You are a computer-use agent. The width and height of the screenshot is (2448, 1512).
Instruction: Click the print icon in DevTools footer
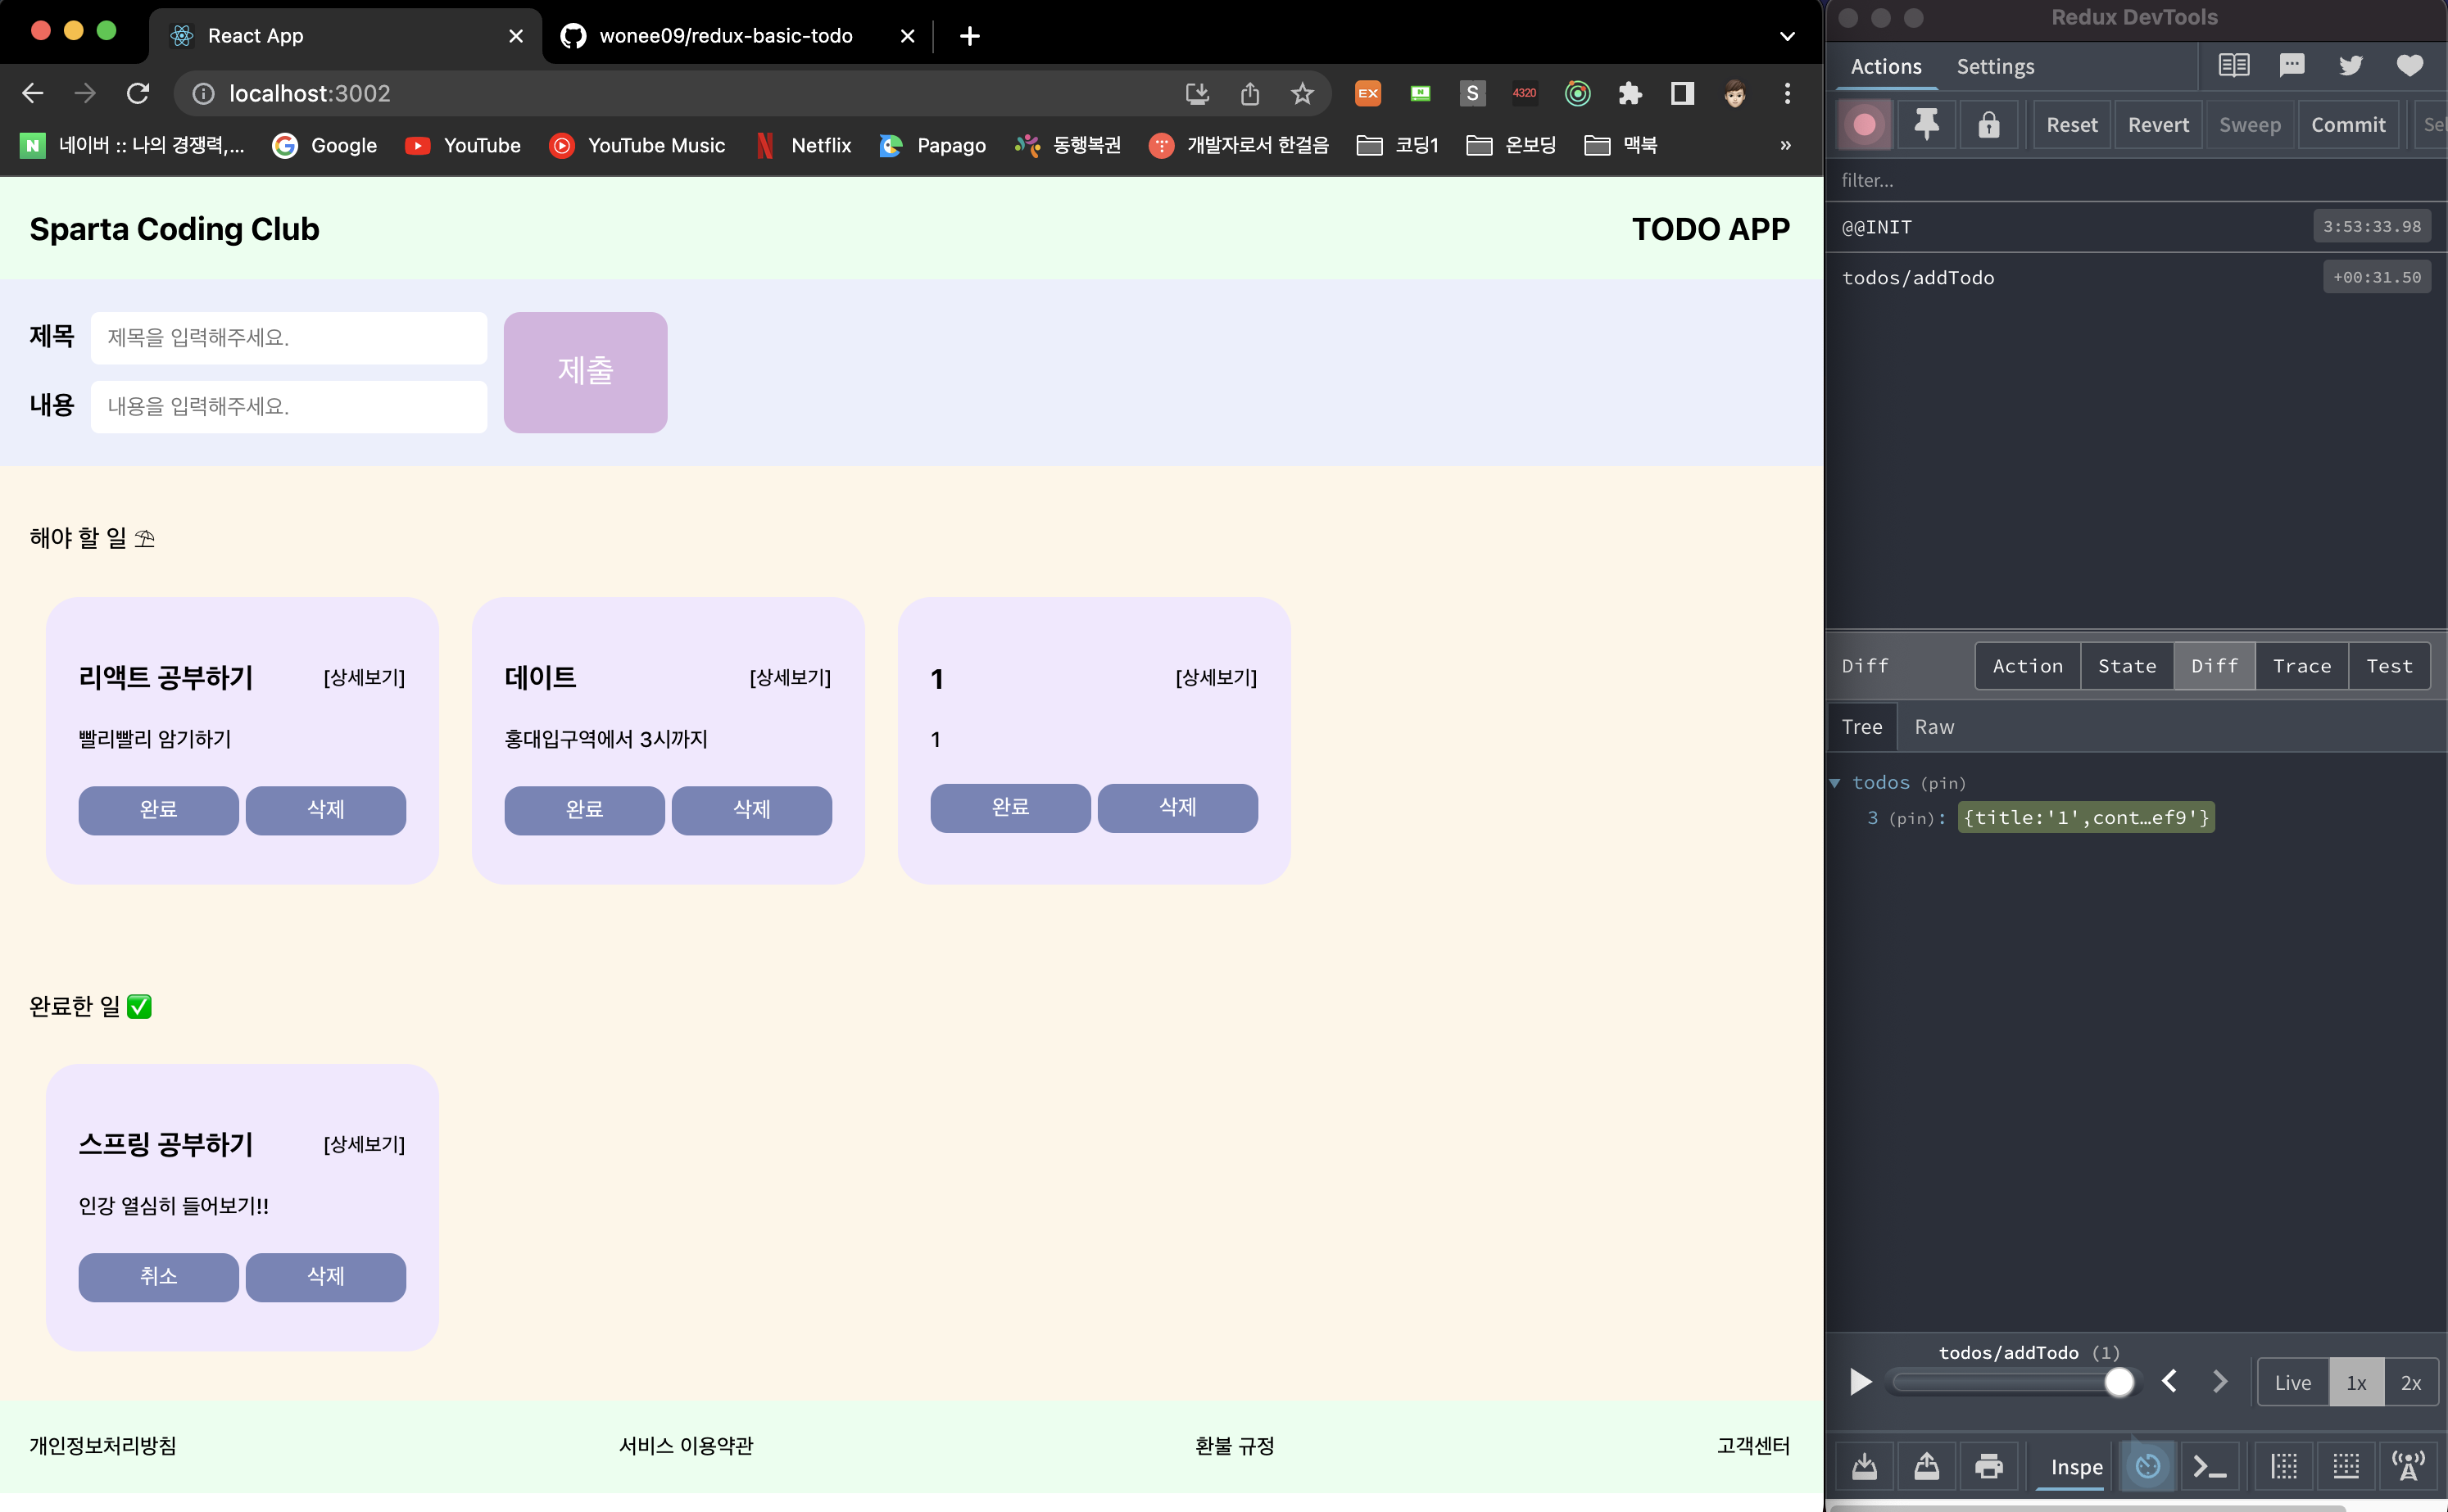[x=1988, y=1466]
